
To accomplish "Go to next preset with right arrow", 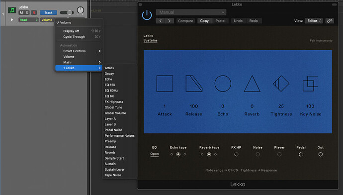I will coord(170,21).
